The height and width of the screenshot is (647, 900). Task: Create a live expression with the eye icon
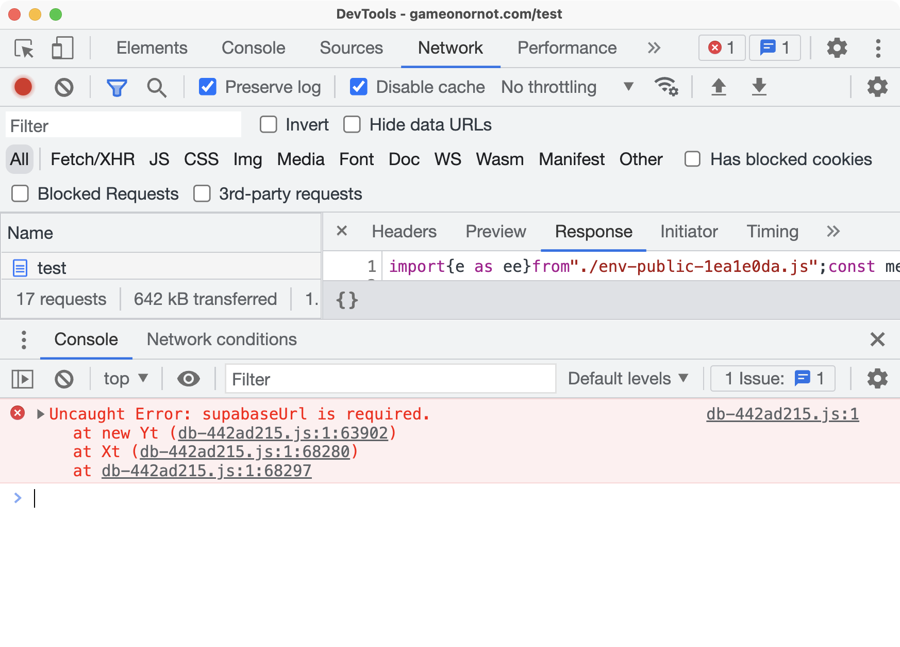pos(188,379)
